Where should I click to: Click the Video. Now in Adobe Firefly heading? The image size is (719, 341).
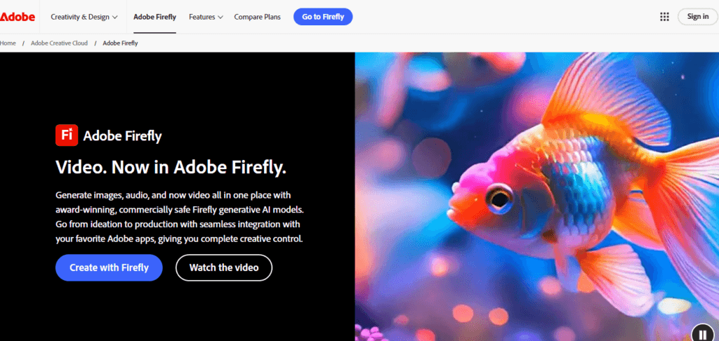pyautogui.click(x=171, y=167)
